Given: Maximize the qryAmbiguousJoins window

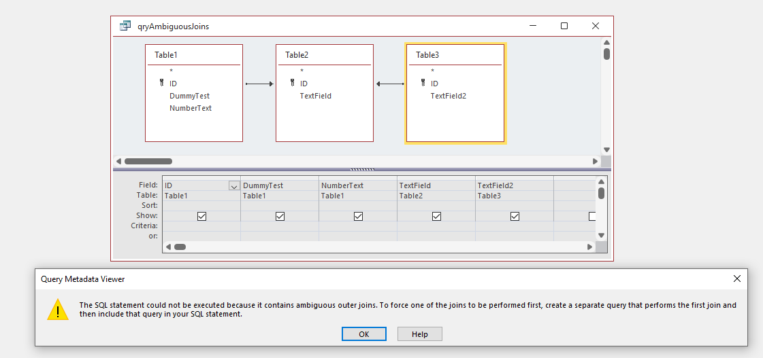Looking at the screenshot, I should [564, 26].
